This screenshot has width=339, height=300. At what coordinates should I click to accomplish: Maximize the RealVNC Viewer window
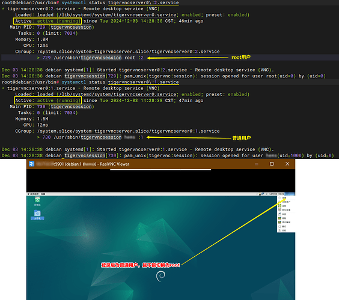tap(272, 164)
